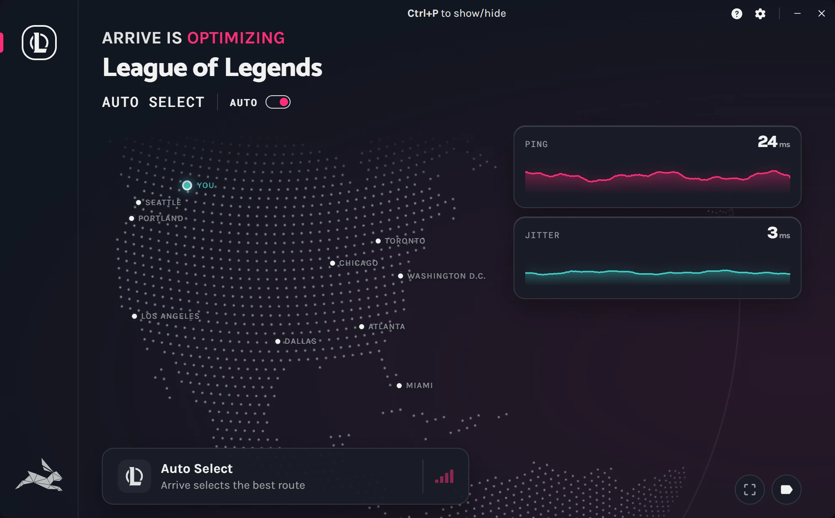Click the League icon in Auto Select card
Image resolution: width=835 pixels, height=518 pixels.
pyautogui.click(x=134, y=476)
